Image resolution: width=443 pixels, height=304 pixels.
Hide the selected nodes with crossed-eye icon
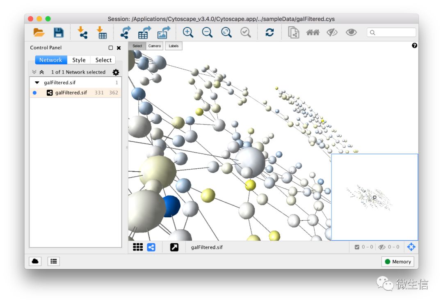pos(332,32)
